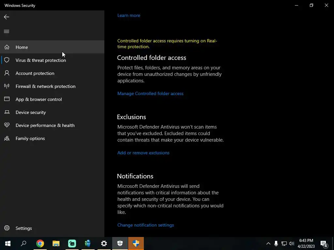Restore down the Windows Security window
This screenshot has height=250, width=334.
tap(311, 5)
